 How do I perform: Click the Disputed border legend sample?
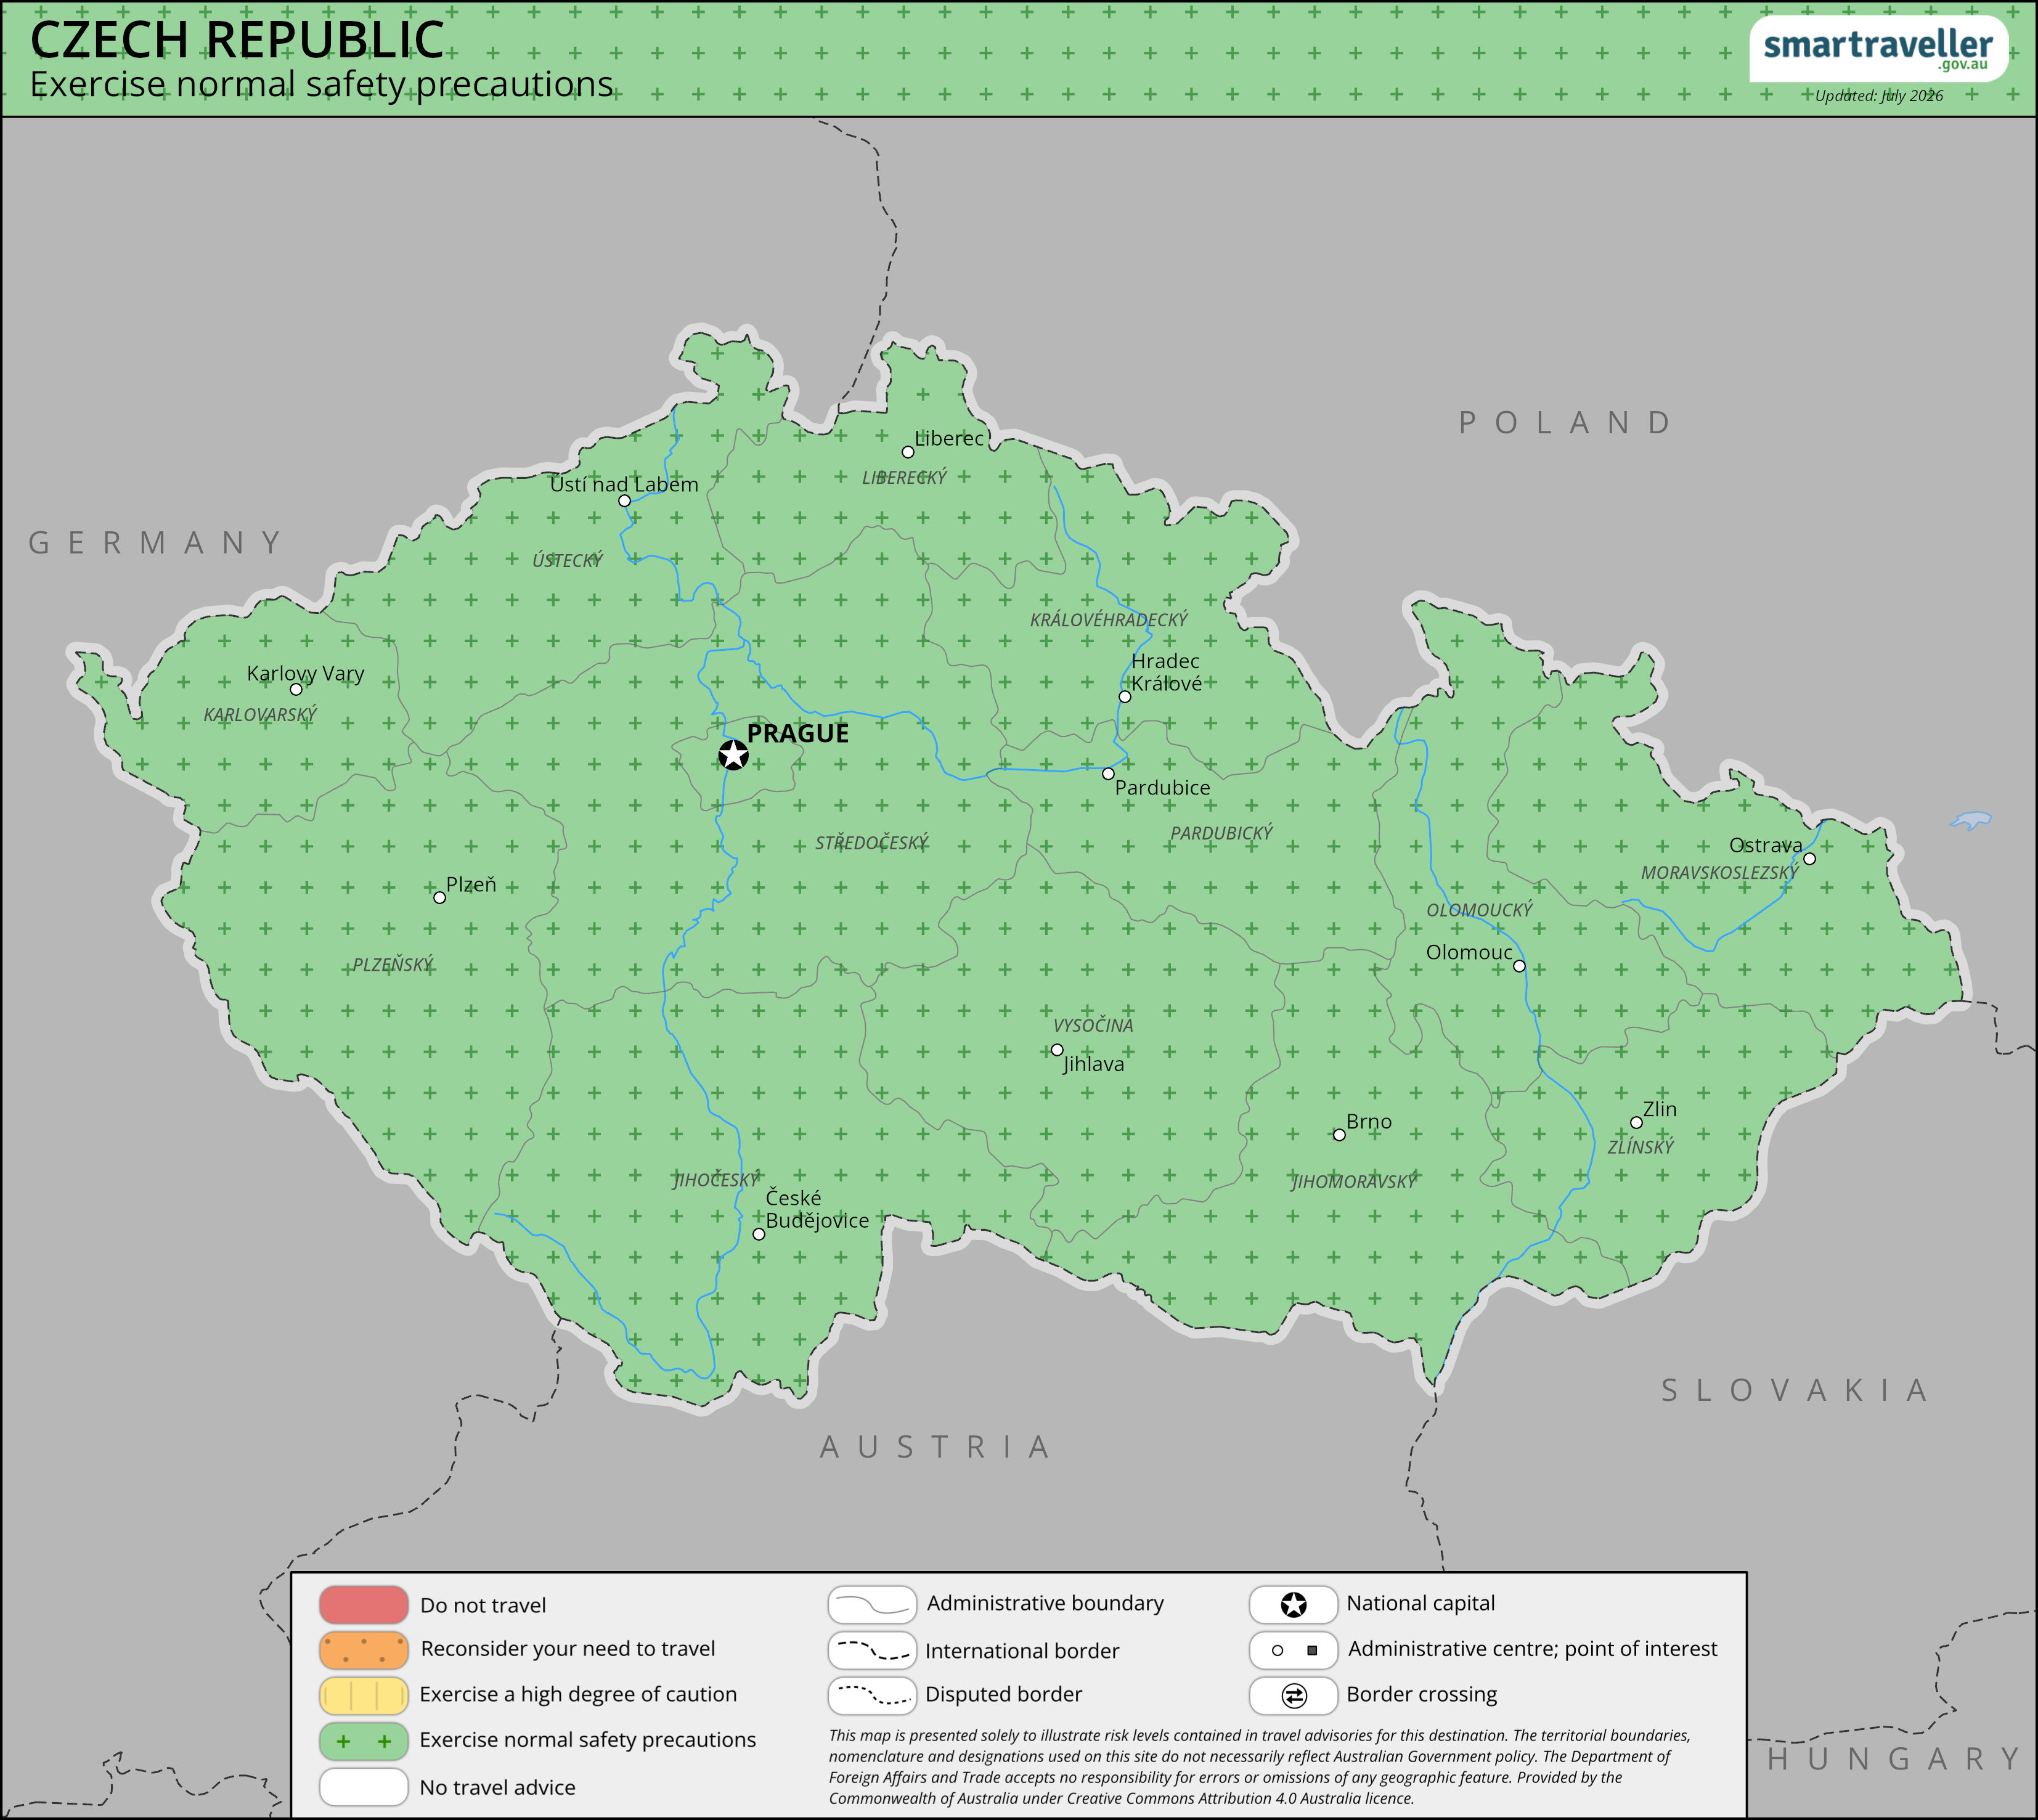click(872, 1696)
